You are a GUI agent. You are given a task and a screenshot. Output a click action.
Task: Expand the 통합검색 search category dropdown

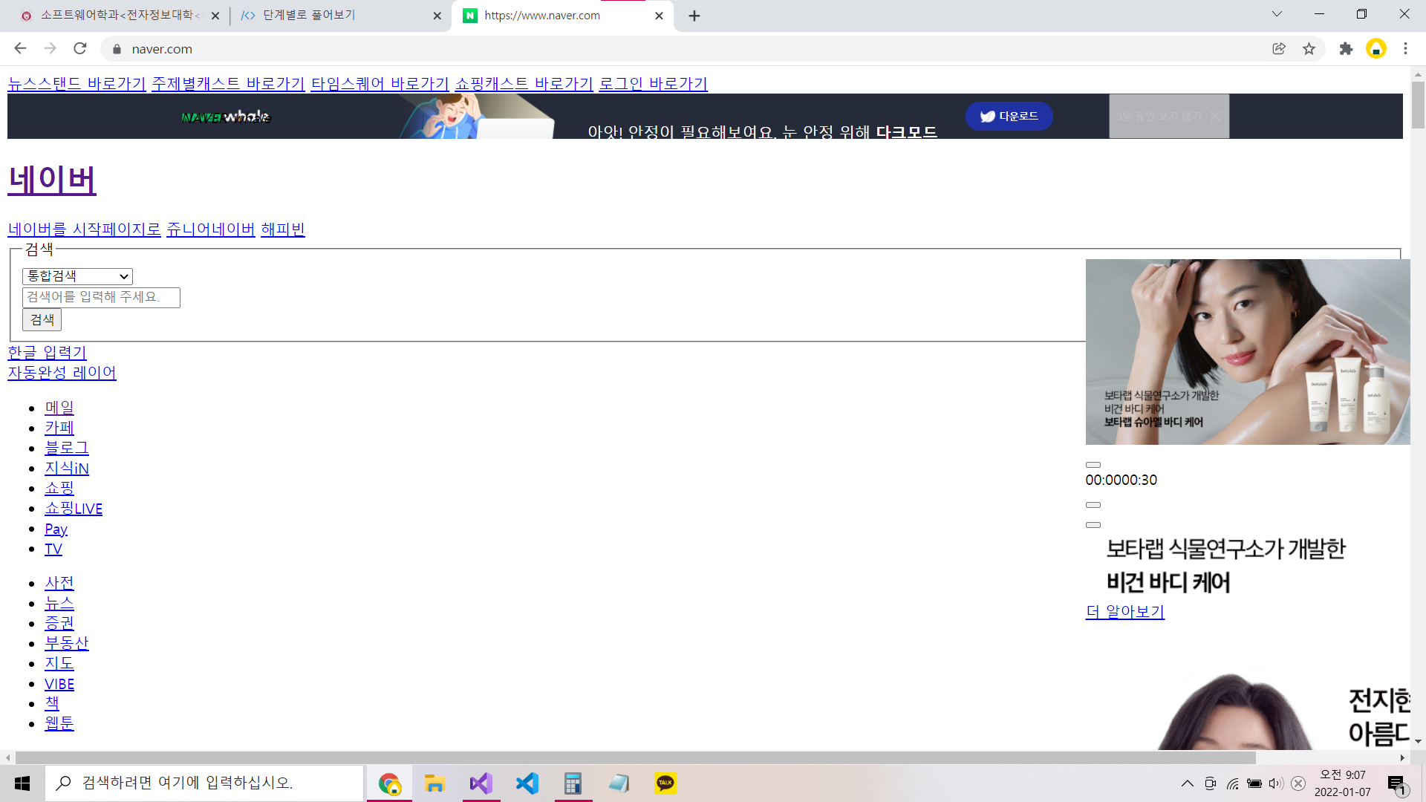tap(77, 276)
